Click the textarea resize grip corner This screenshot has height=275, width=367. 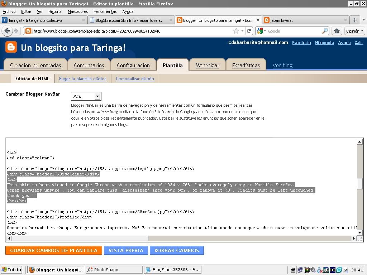point(360,238)
